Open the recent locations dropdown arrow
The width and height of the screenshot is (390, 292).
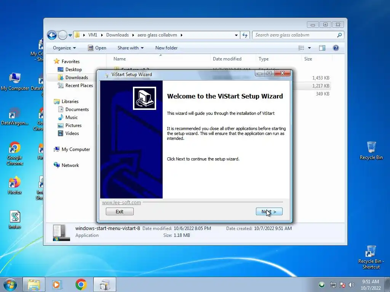(x=70, y=35)
